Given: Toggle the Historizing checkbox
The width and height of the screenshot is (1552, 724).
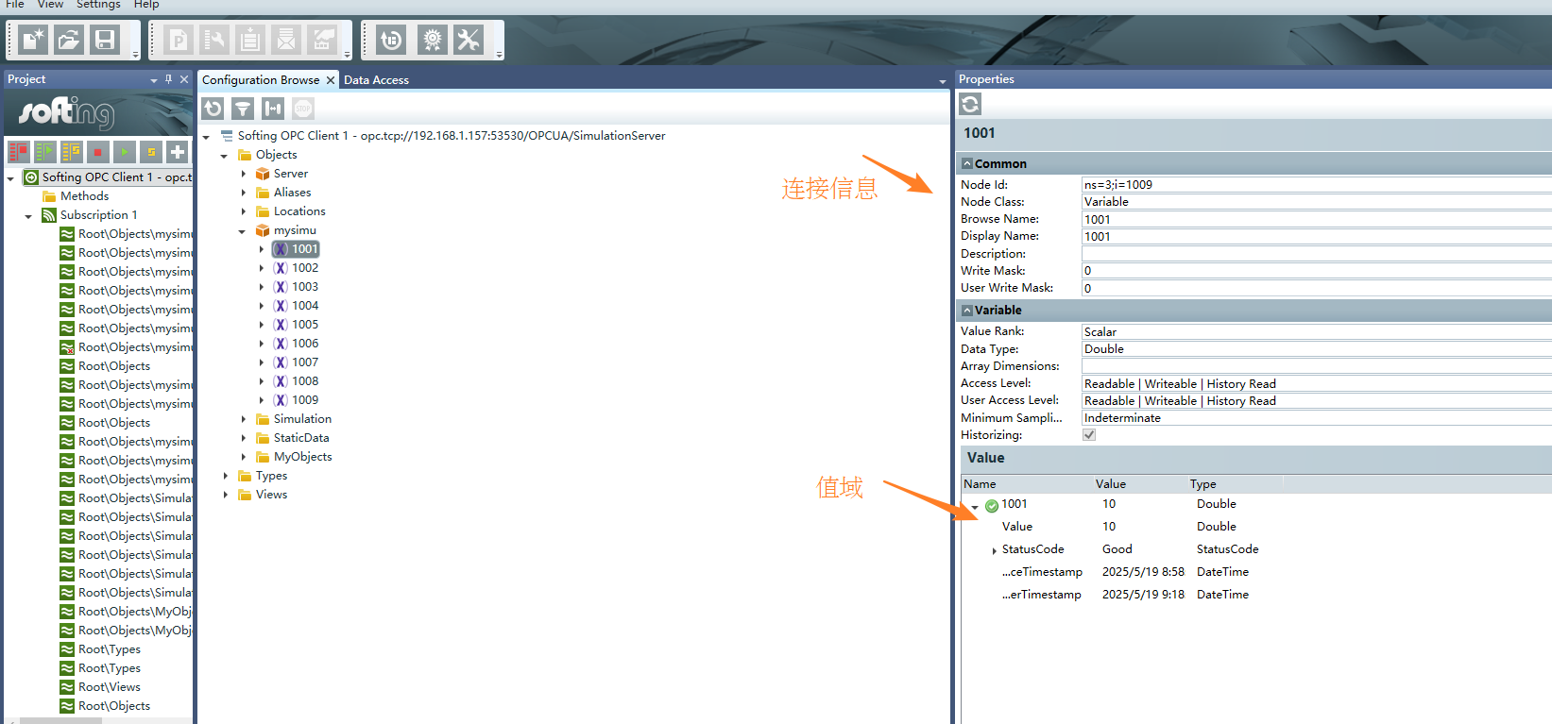Looking at the screenshot, I should [x=1089, y=435].
